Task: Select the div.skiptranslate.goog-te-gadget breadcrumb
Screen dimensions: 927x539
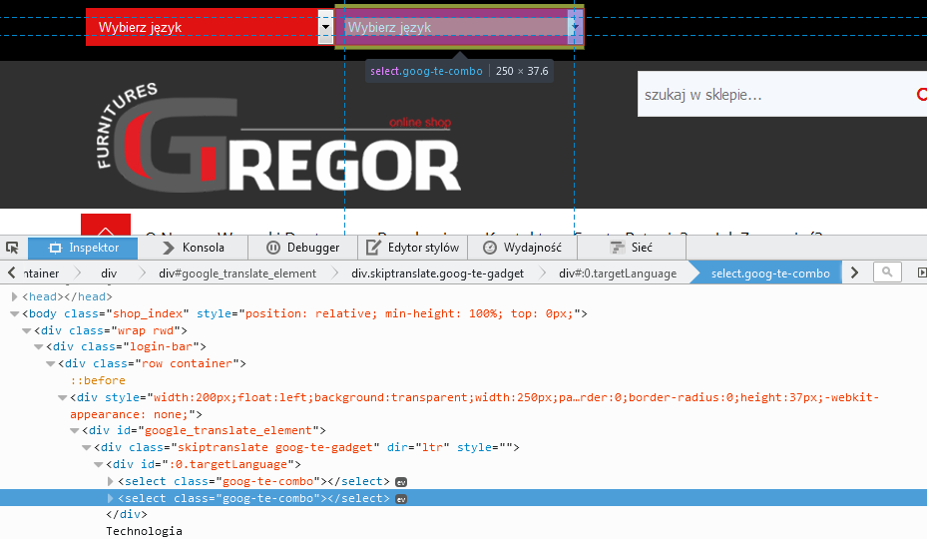Action: tap(437, 273)
